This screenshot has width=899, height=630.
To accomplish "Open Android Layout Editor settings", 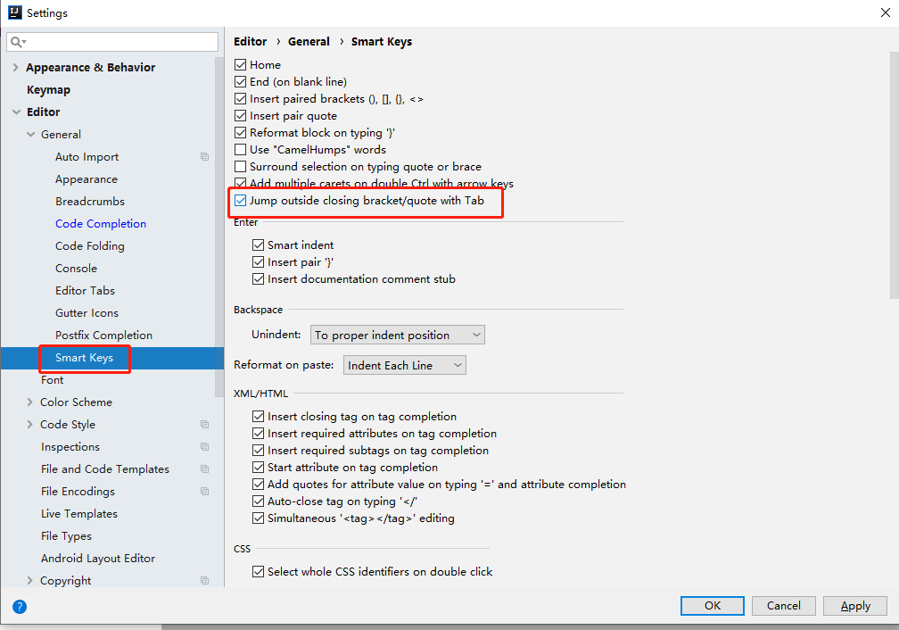I will pos(98,559).
